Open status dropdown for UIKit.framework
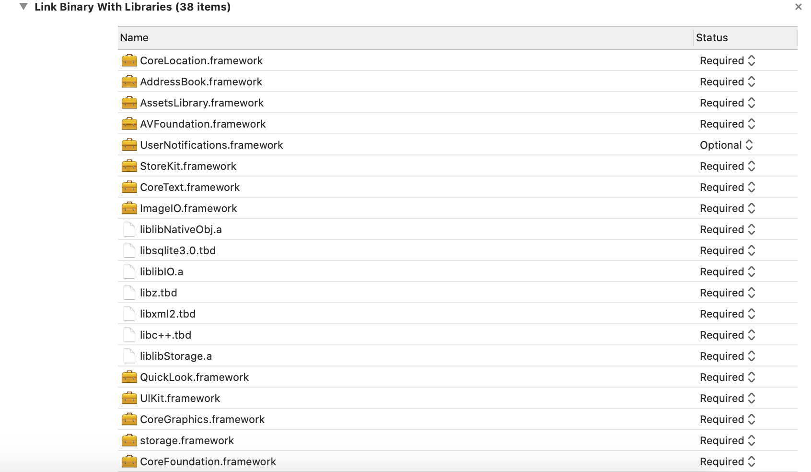The image size is (811, 472). tap(728, 398)
